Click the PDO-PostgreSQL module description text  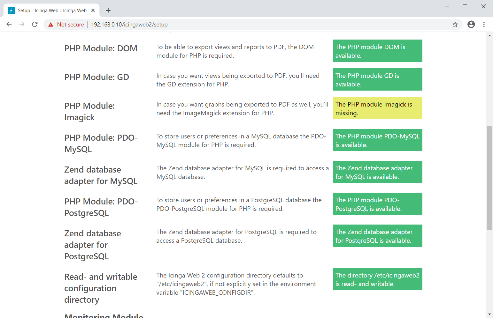(x=239, y=204)
